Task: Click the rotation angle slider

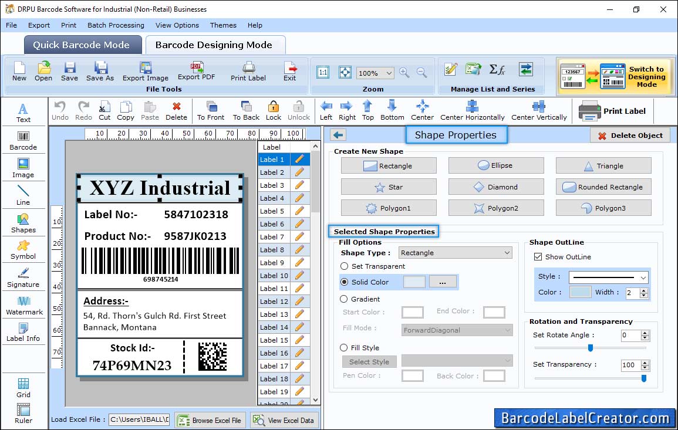Action: coord(590,348)
